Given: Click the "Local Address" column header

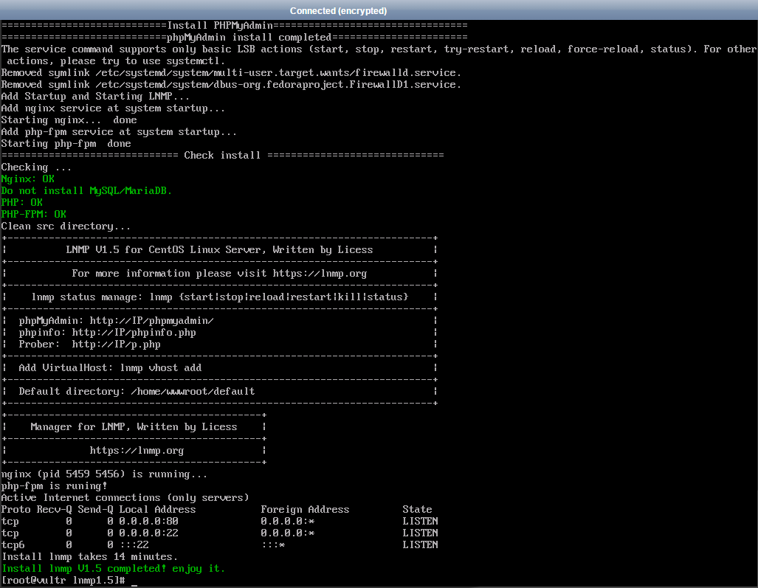Looking at the screenshot, I should tap(158, 509).
